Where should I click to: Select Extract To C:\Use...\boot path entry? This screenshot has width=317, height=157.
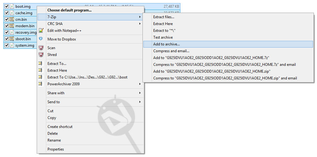87,77
